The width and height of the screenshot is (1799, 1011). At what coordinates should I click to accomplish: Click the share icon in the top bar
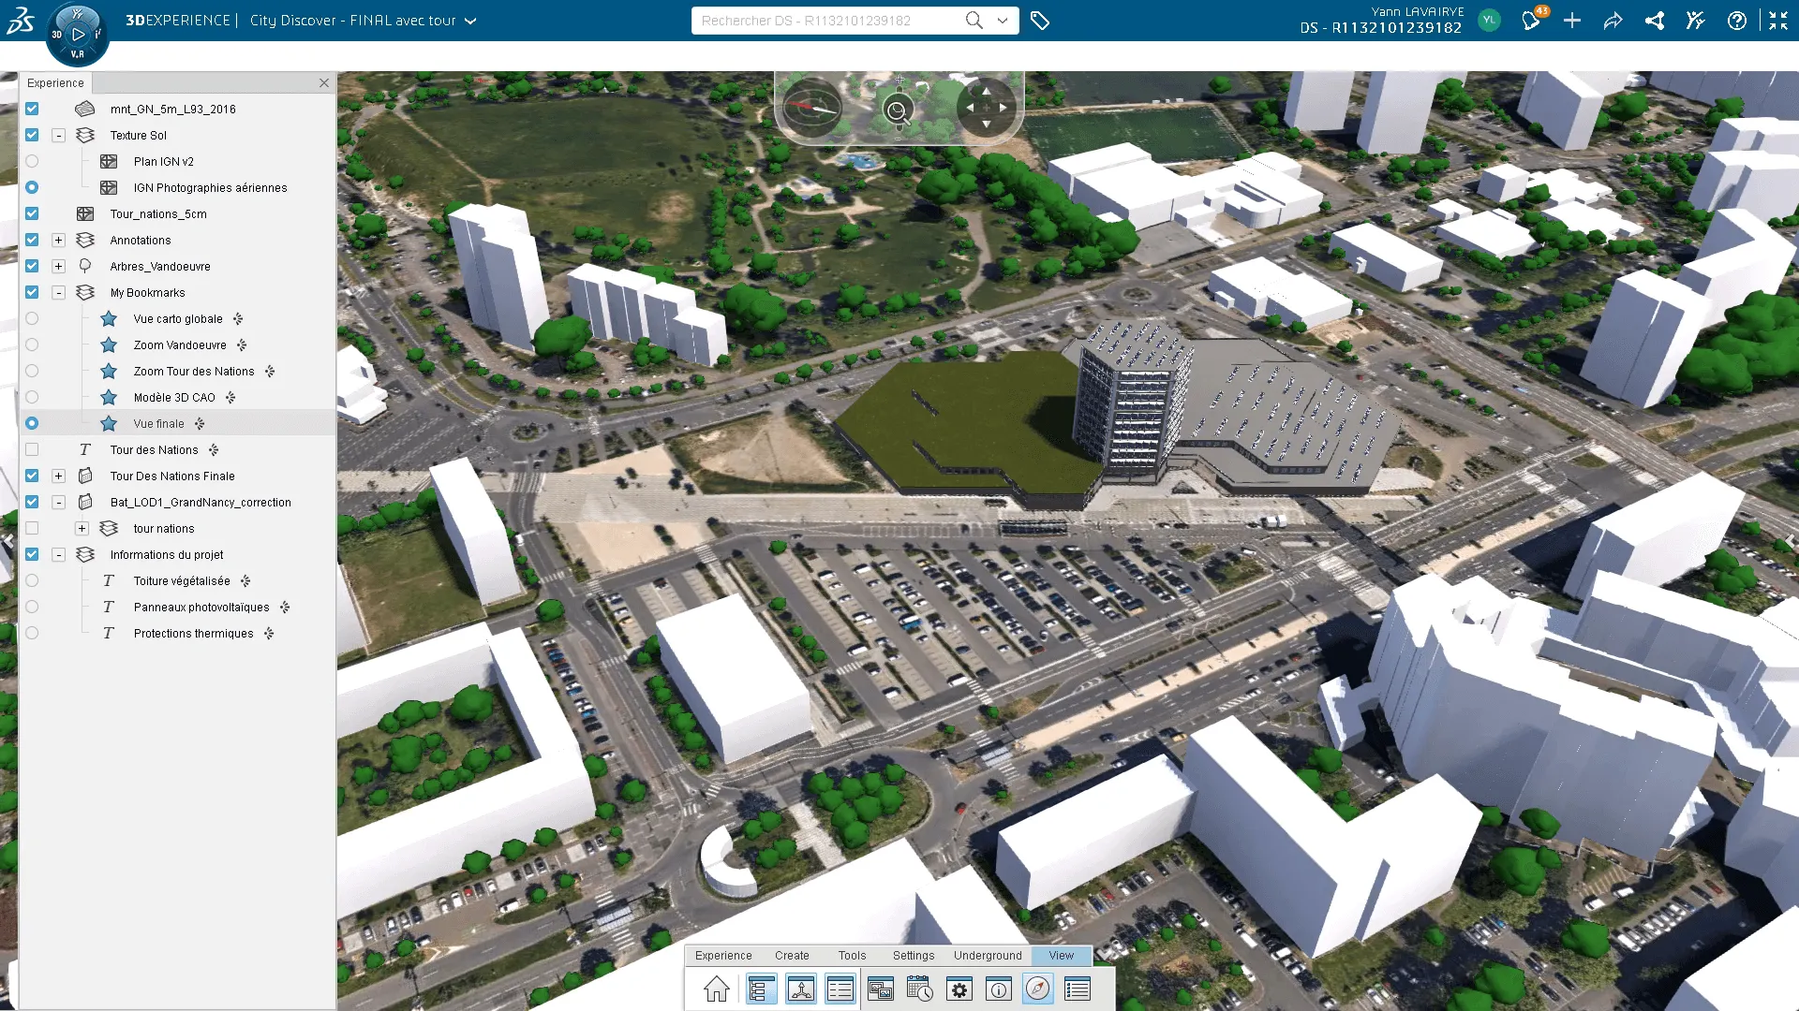1655,21
